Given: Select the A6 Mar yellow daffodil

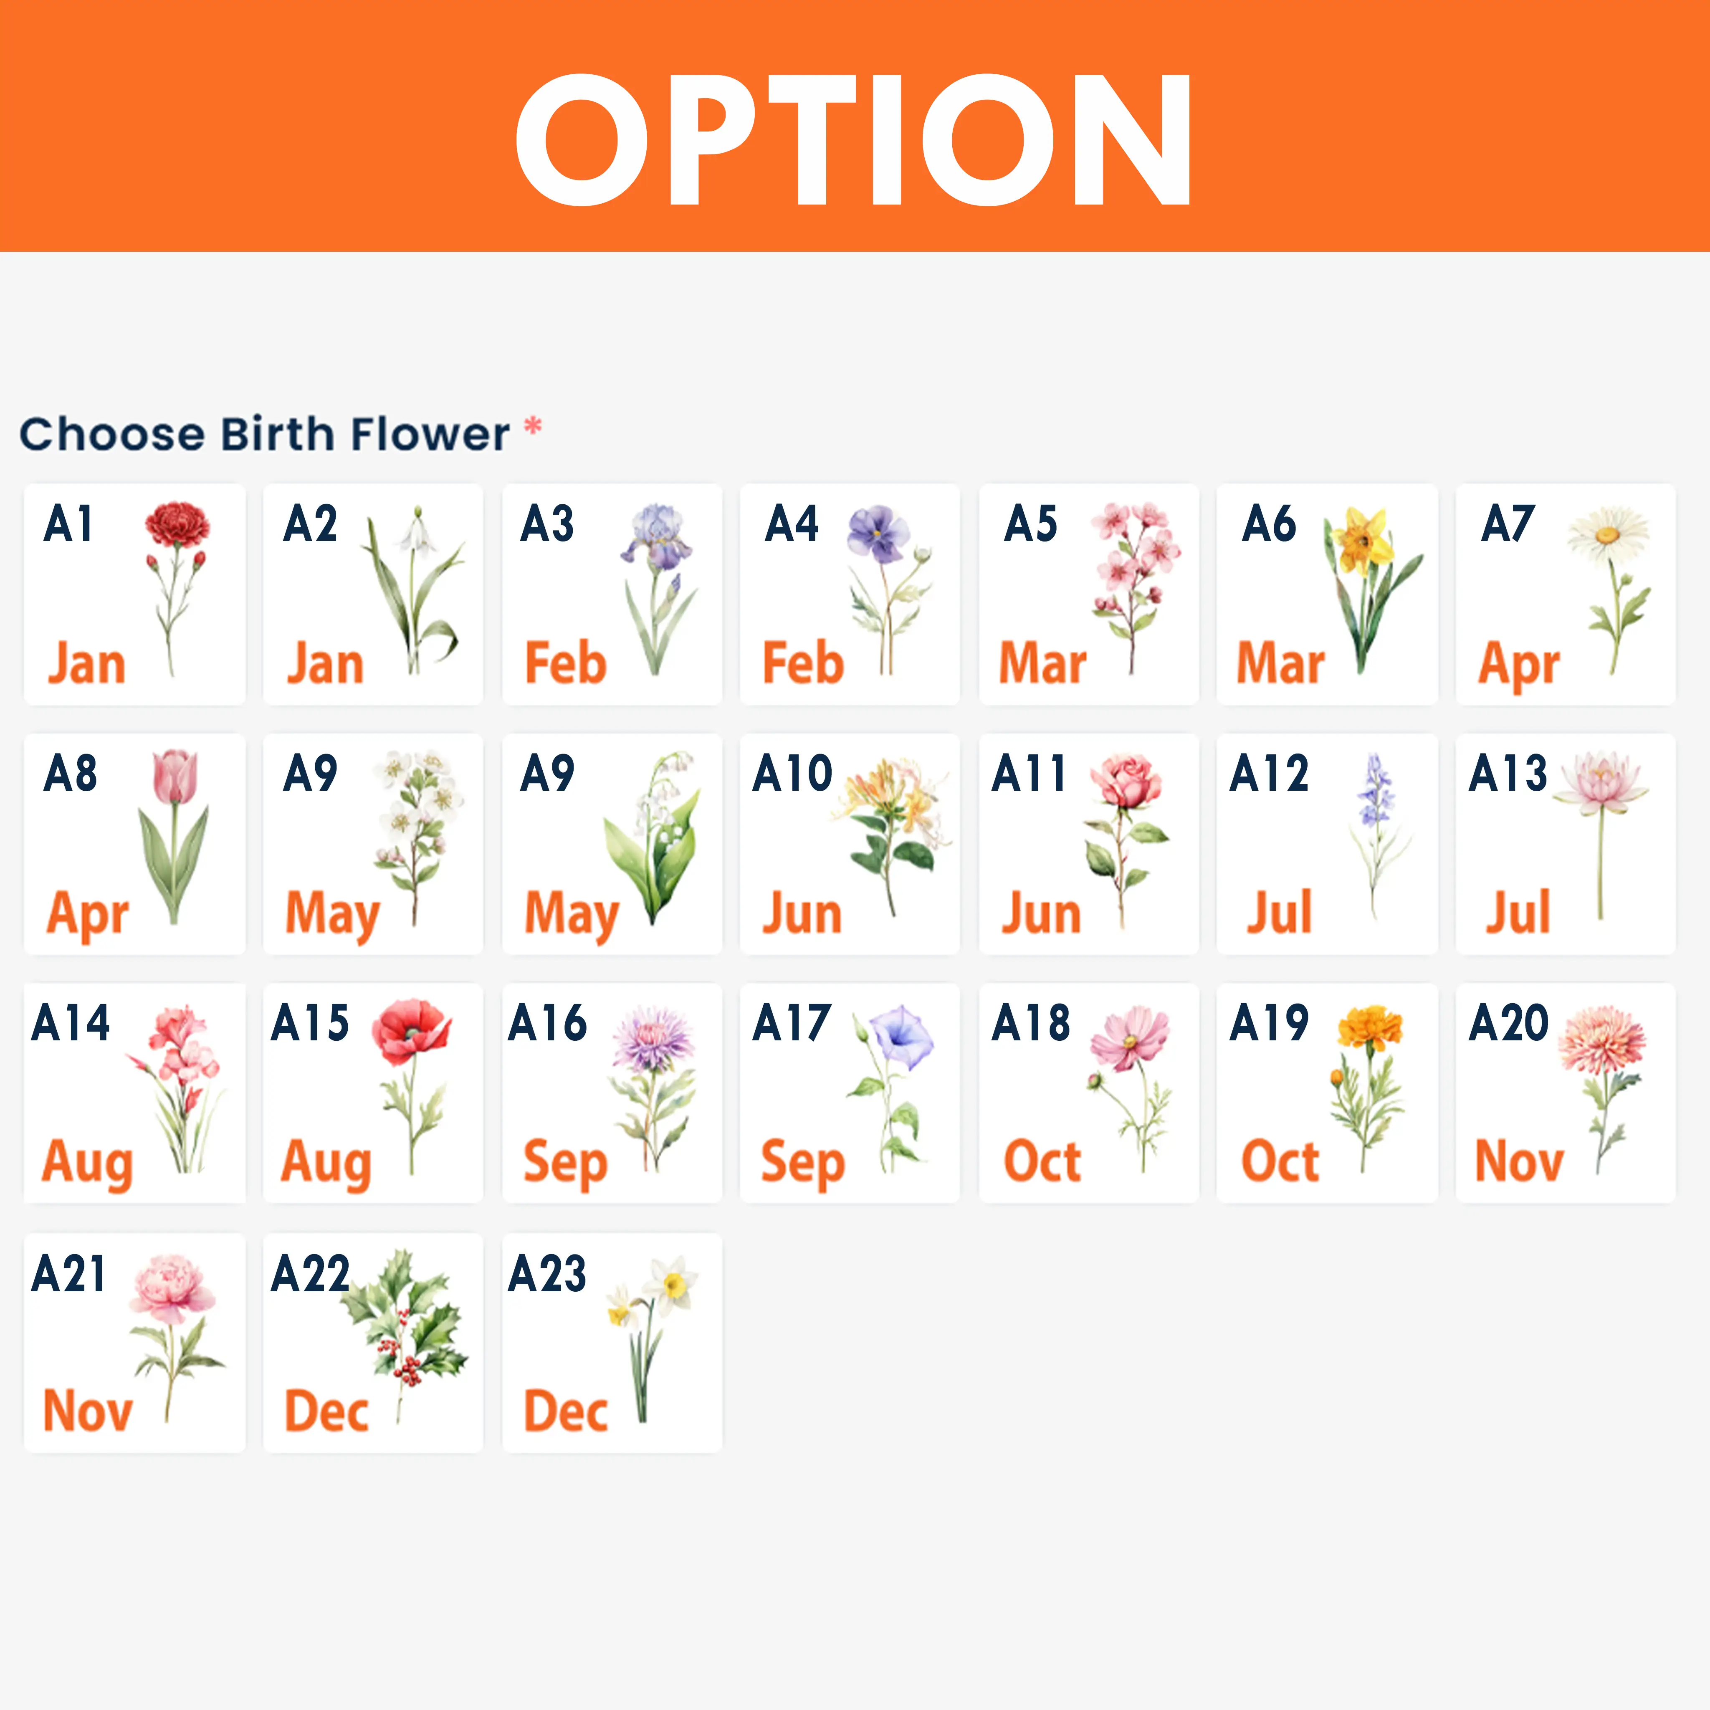Looking at the screenshot, I should point(1327,594).
